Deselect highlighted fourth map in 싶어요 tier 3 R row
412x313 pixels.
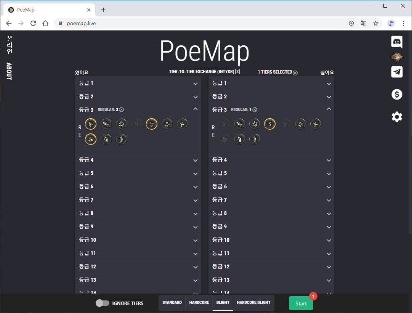[x=270, y=124]
